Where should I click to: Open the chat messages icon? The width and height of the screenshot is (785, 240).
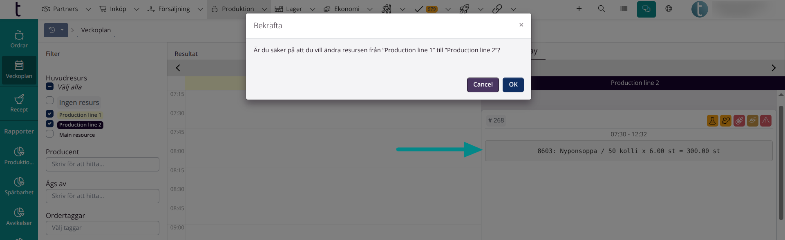coord(646,9)
